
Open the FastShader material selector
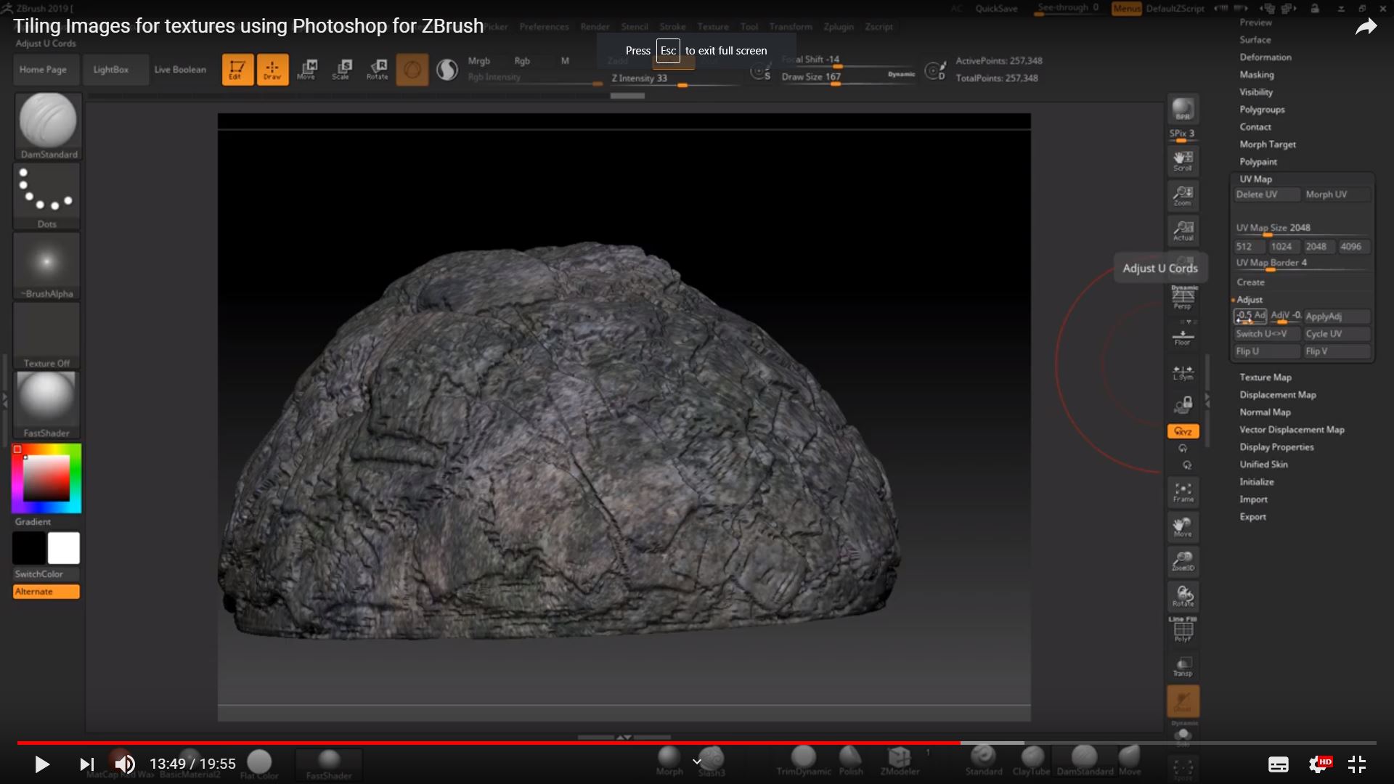[x=47, y=404]
